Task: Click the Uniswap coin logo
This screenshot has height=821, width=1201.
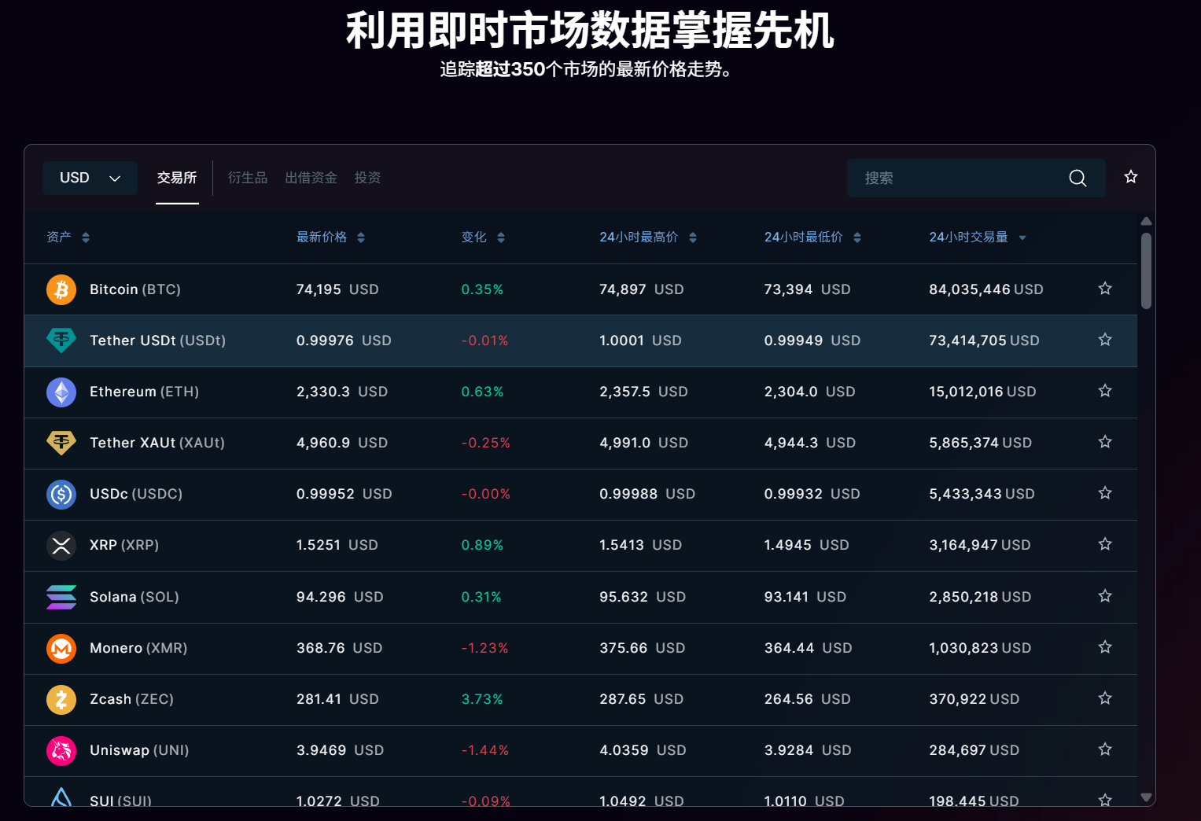Action: 61,750
